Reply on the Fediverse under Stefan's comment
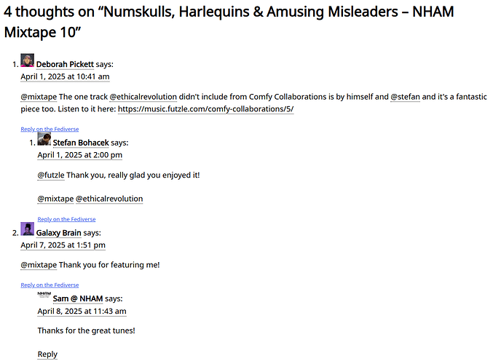This screenshot has width=493, height=364. (66, 219)
